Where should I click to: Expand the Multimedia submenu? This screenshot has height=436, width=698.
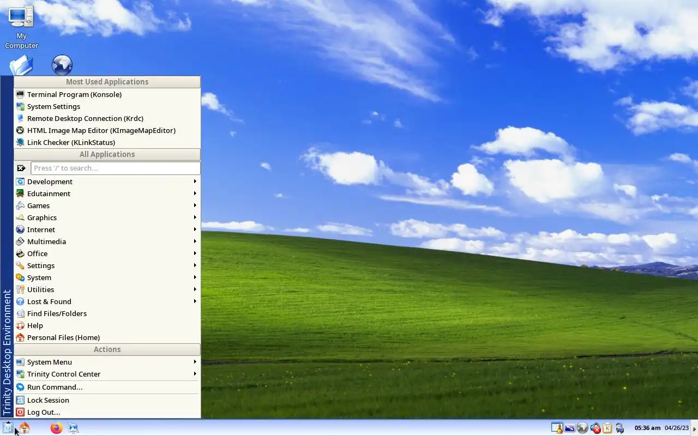107,241
